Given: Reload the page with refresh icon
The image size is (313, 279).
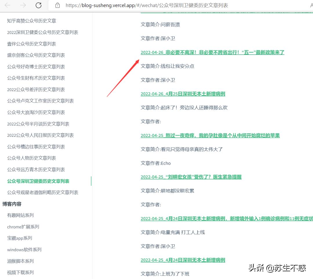Looking at the screenshot, I should (x=39, y=5).
